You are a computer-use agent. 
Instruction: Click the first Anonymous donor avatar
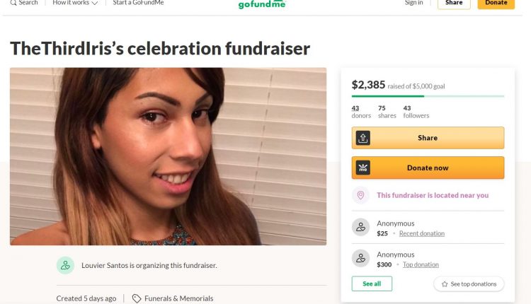coord(360,227)
